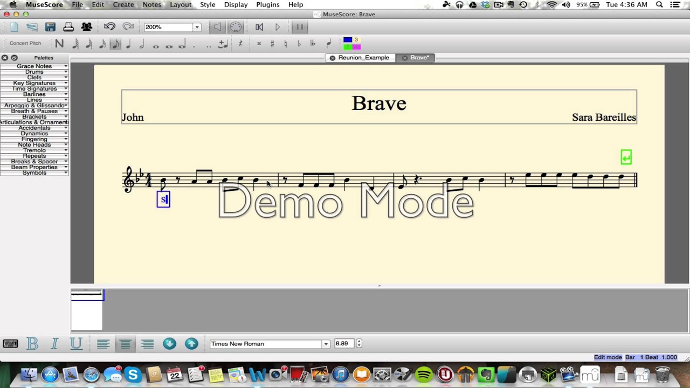The width and height of the screenshot is (690, 388).
Task: Toggle the eighth note duration
Action: (115, 44)
